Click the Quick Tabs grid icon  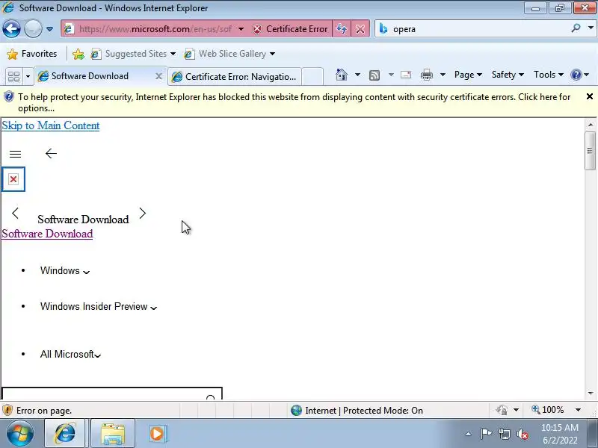coord(13,77)
